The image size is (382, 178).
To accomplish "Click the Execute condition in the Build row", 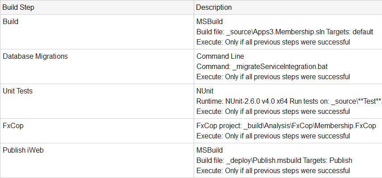I will [x=273, y=42].
